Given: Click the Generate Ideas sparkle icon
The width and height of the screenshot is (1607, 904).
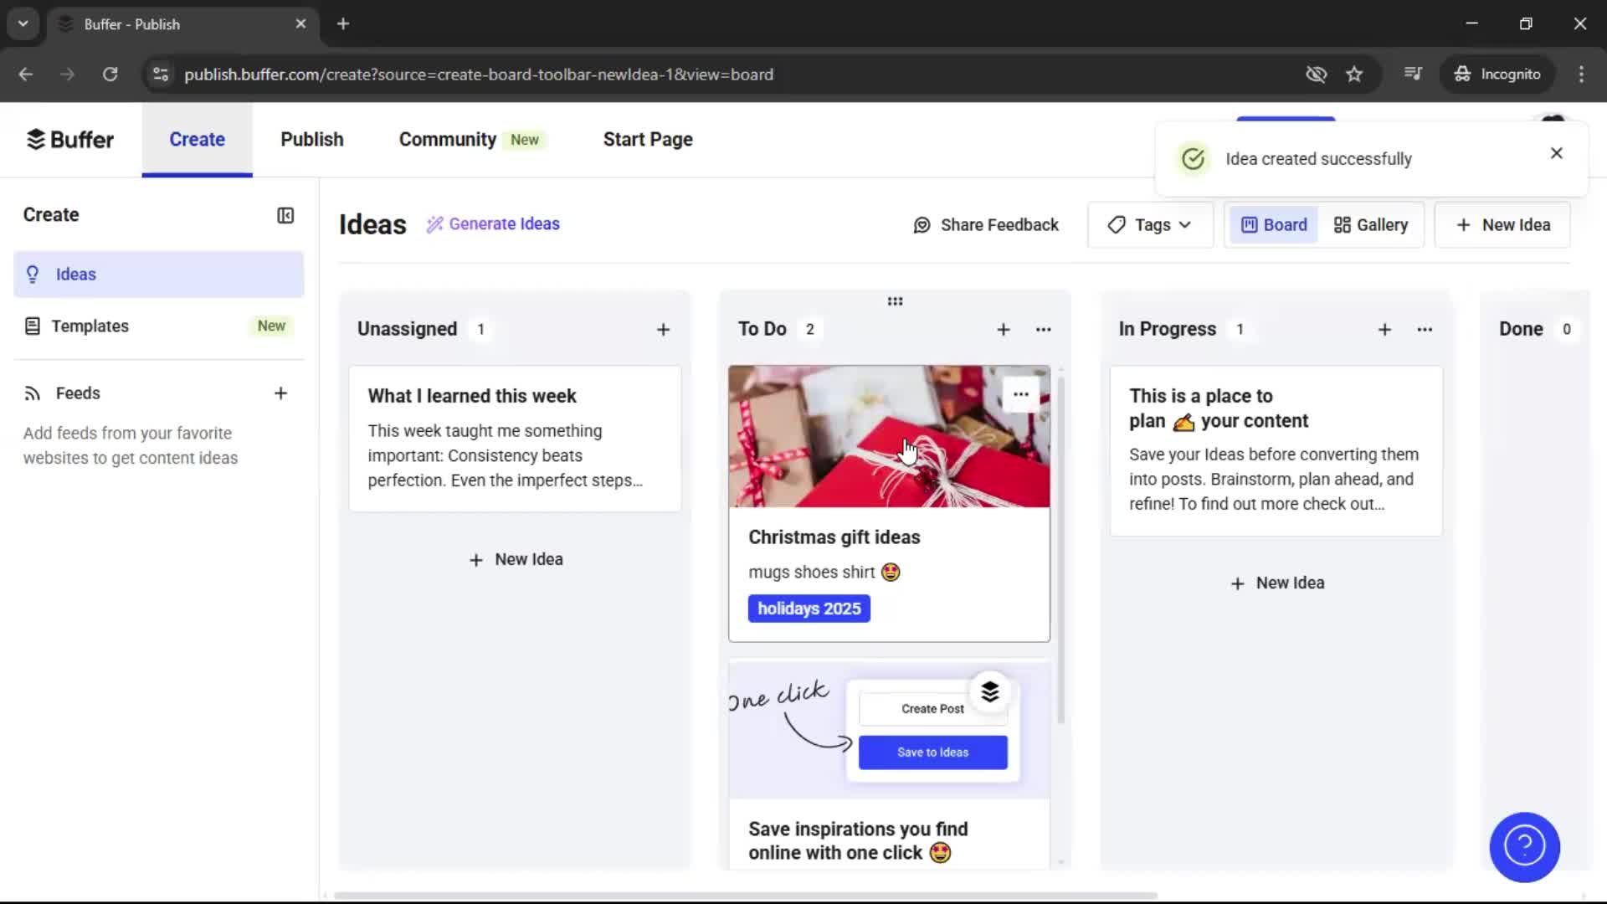Looking at the screenshot, I should pos(434,224).
